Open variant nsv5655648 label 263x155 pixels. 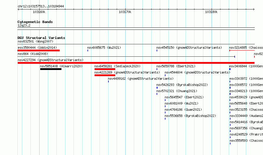[246, 103]
